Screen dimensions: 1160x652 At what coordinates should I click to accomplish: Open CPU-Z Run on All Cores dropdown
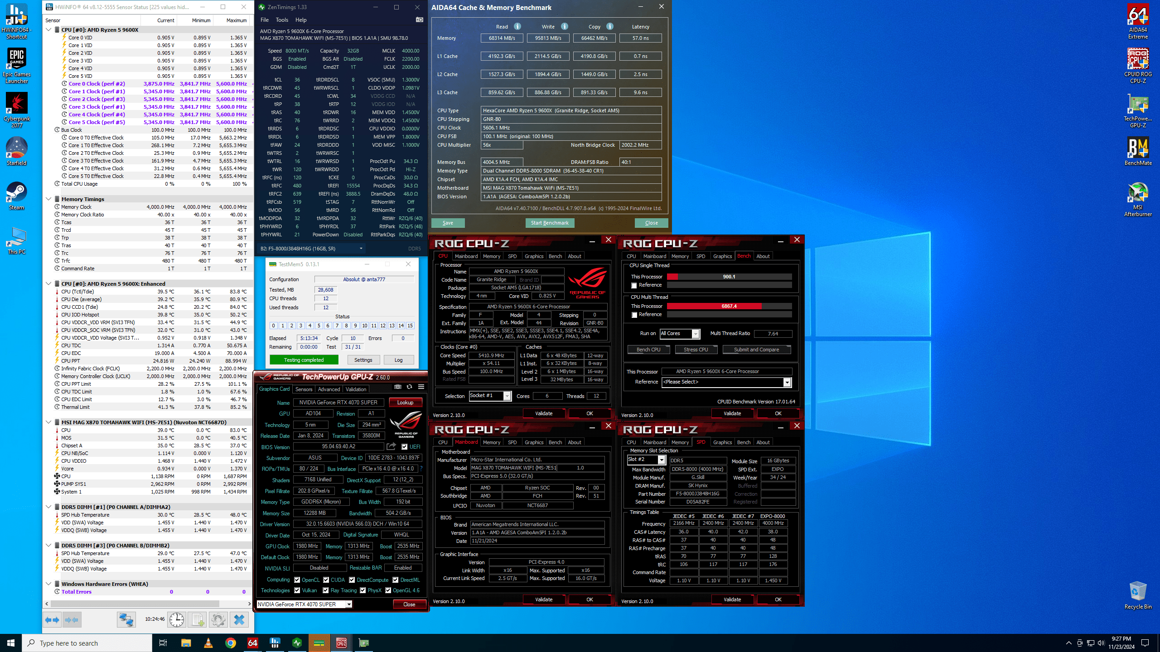coord(680,334)
